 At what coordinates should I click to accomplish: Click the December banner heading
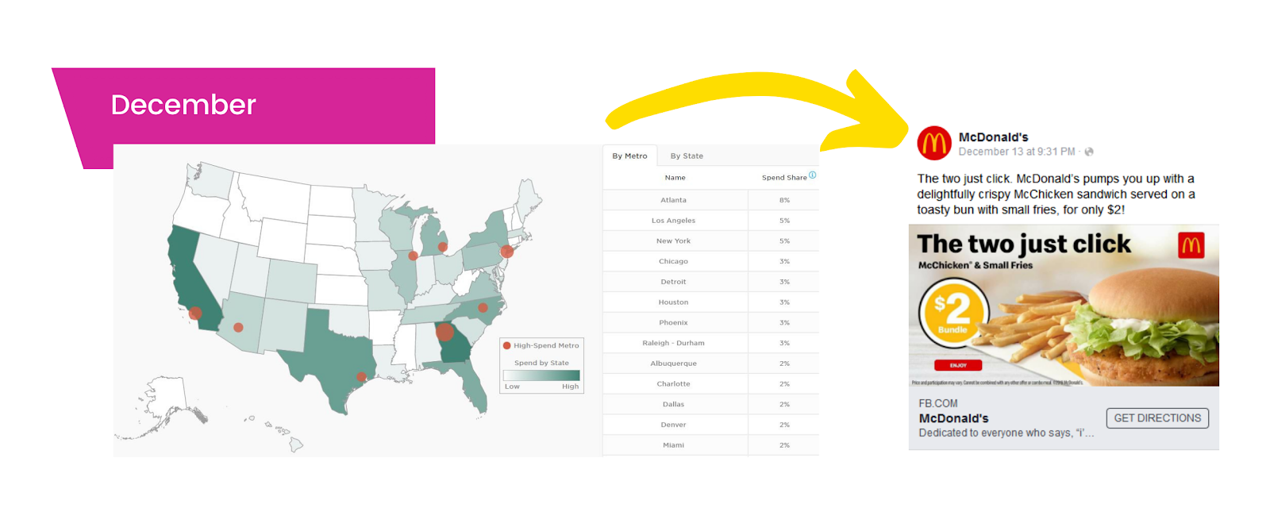[x=183, y=105]
